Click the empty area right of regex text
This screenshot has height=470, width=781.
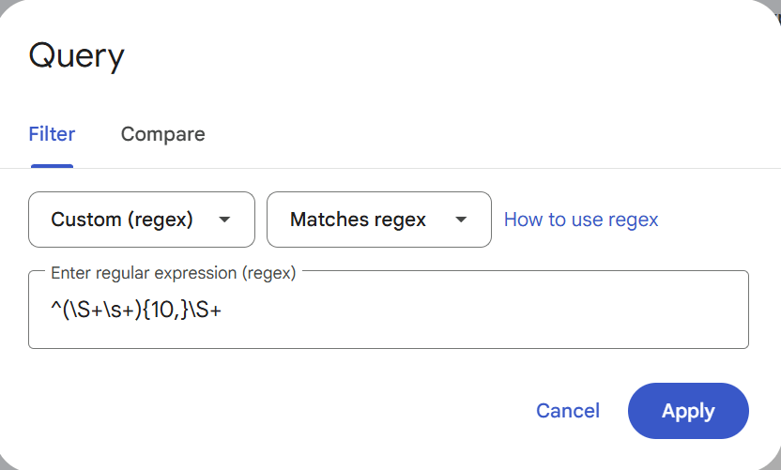coord(488,311)
